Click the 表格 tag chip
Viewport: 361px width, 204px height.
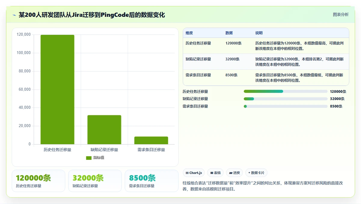(x=216, y=173)
